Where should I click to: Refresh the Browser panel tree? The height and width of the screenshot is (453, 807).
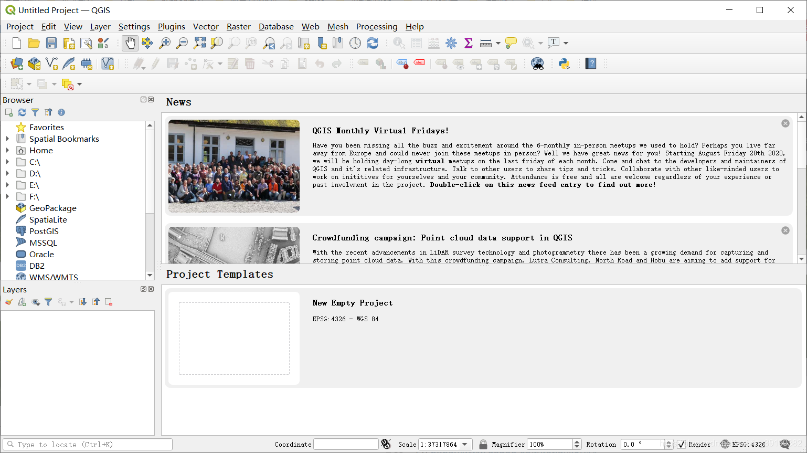pos(22,112)
